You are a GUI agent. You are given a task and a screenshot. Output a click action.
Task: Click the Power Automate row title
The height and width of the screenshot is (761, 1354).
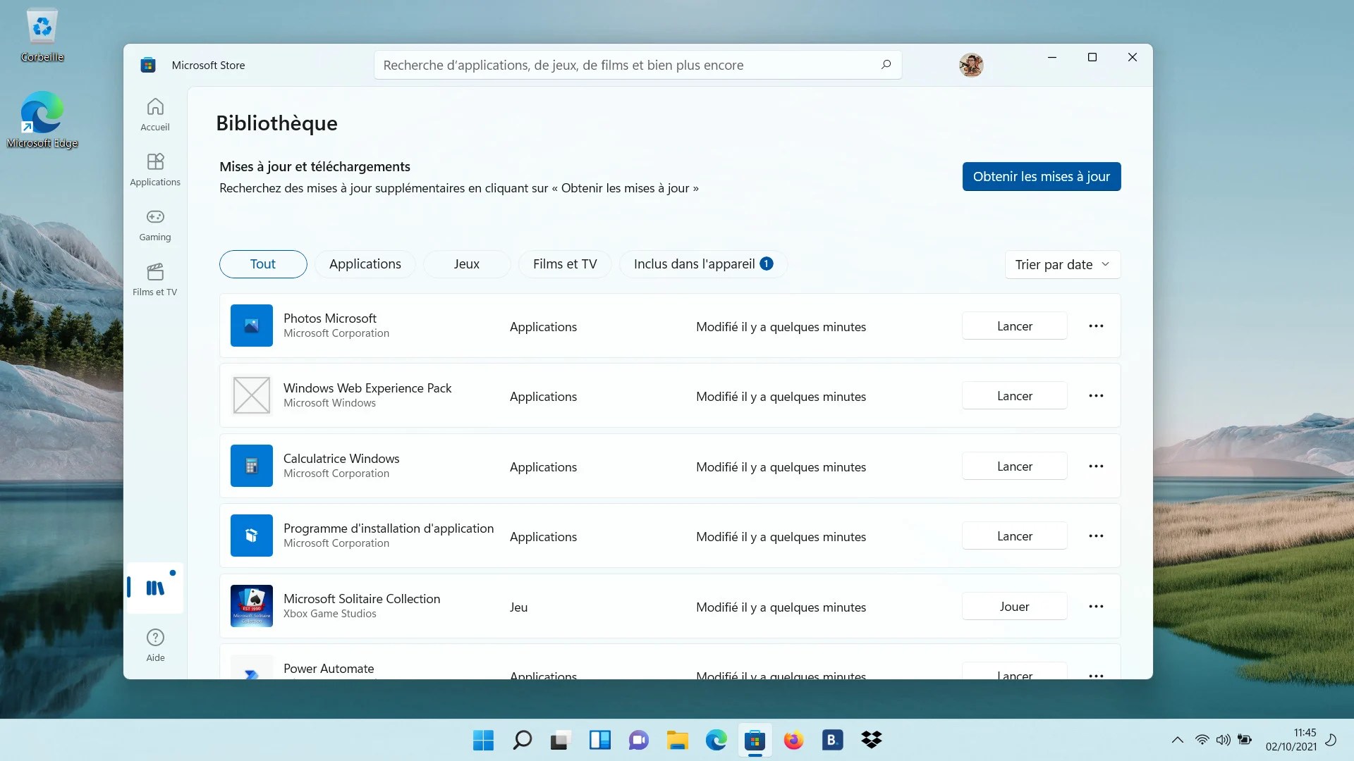329,668
